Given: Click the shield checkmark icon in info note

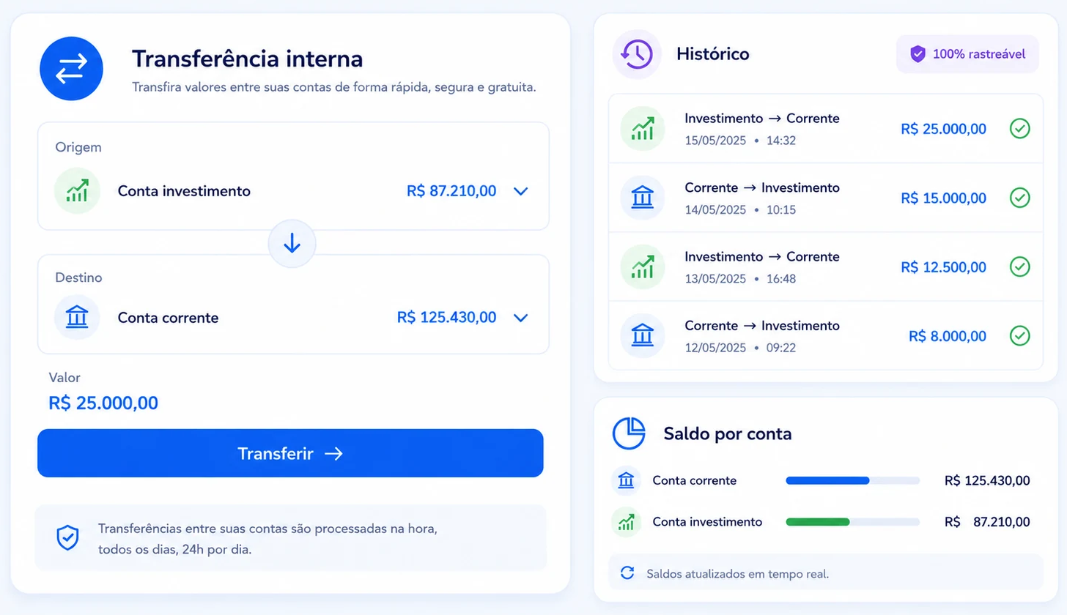Looking at the screenshot, I should pos(67,538).
